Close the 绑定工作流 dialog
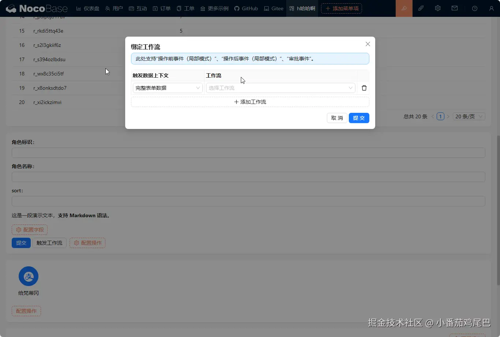This screenshot has height=337, width=500. pos(368,44)
